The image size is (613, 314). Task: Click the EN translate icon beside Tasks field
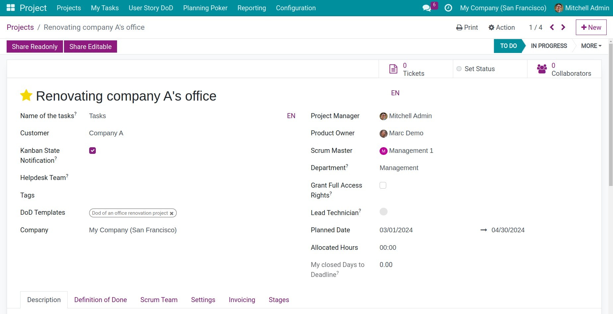coord(291,116)
